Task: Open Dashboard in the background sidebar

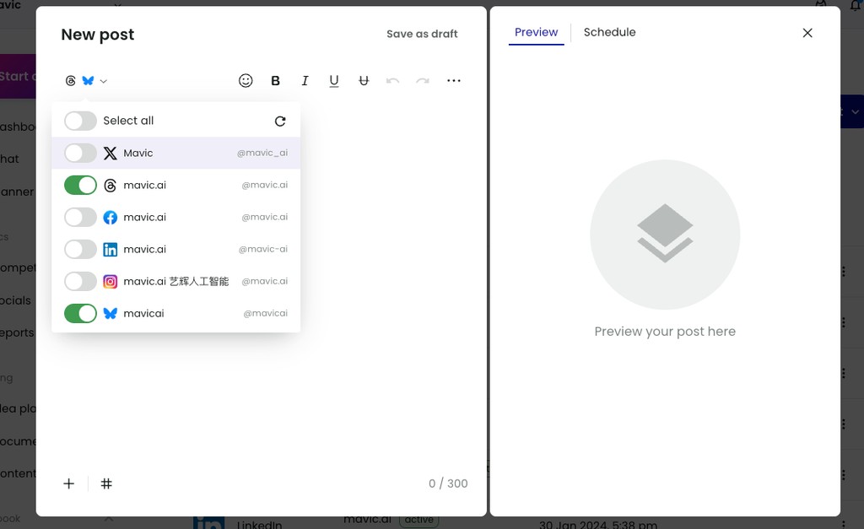Action: 18,127
